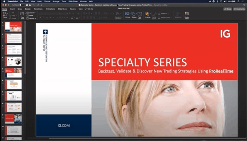Image resolution: width=247 pixels, height=141 pixels.
Task: Select slide 7 thumbnail with bar chart
Action: click(x=13, y=96)
